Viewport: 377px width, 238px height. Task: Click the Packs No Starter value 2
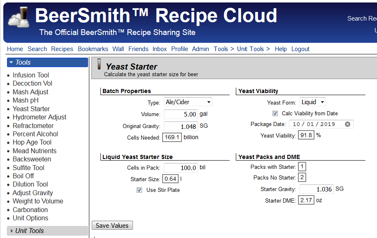pos(302,177)
